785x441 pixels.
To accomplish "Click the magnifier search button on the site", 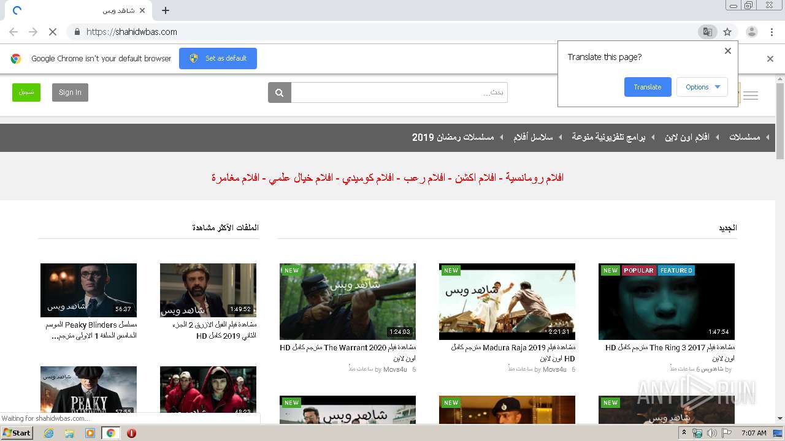I will click(x=279, y=92).
